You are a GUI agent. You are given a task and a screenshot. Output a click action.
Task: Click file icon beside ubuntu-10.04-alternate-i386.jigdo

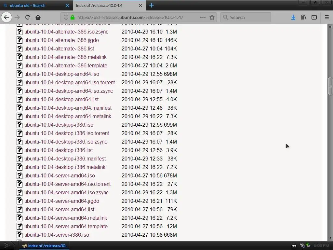coord(20,40)
